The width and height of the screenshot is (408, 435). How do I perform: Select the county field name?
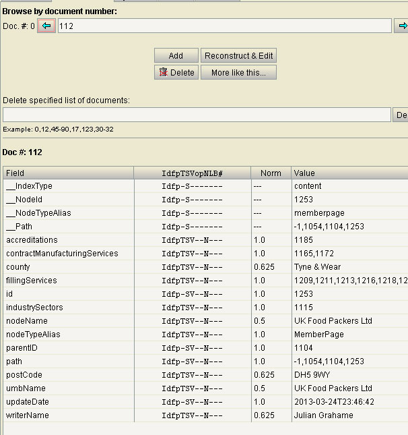18,267
